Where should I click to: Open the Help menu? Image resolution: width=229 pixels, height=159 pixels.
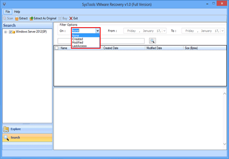17,12
